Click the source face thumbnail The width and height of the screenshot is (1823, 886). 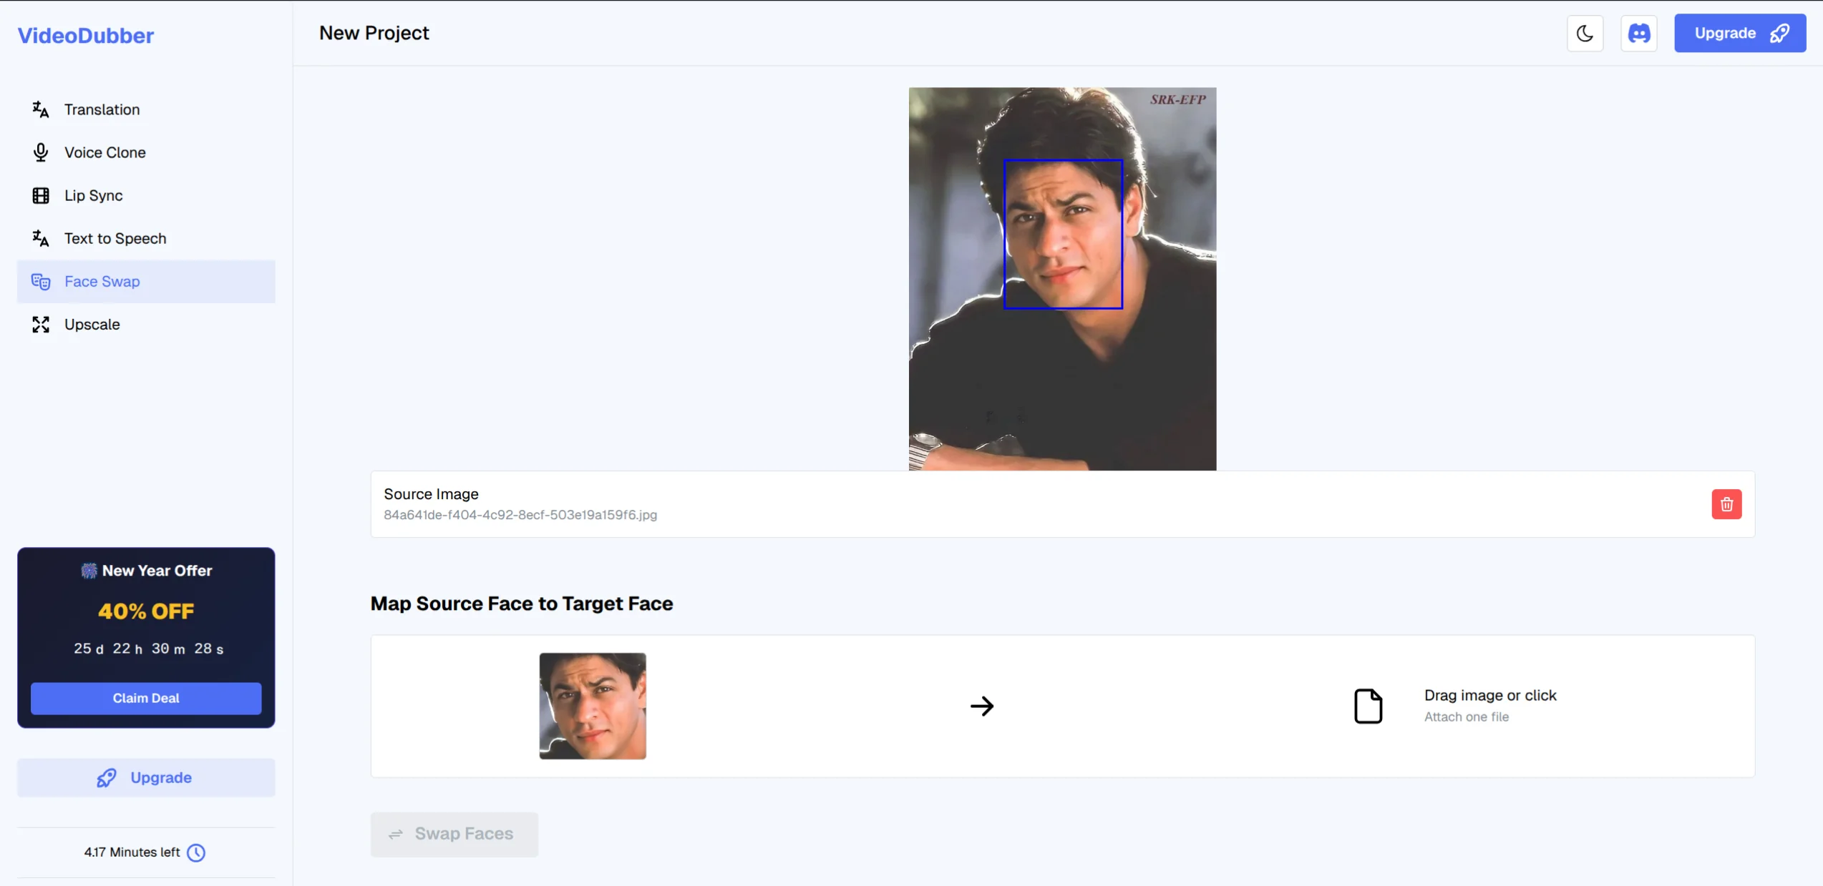593,706
